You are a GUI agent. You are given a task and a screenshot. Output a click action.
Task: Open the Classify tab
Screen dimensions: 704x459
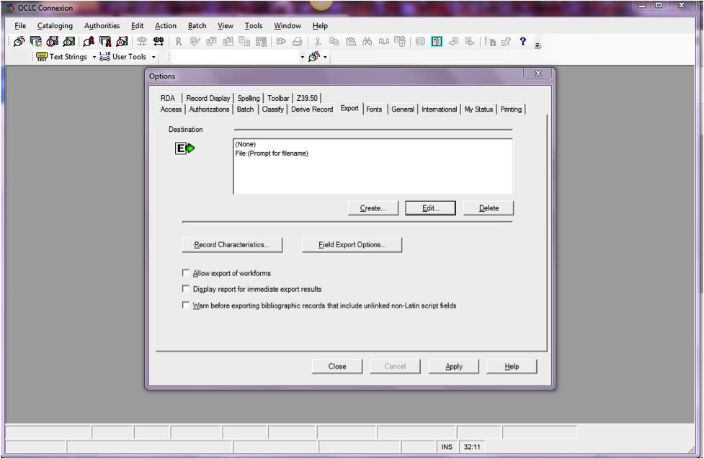point(272,109)
